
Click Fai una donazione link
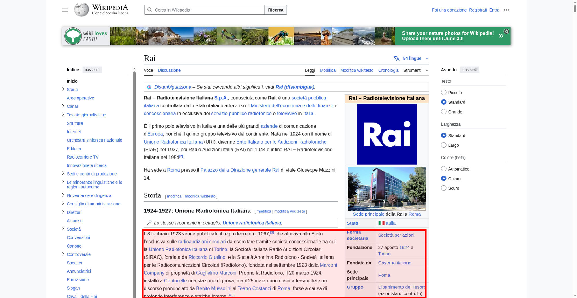(x=449, y=10)
